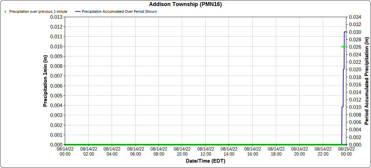Click the blue line step at 0.010 accumulated
Viewport: 371px width, 168px height.
point(342,107)
